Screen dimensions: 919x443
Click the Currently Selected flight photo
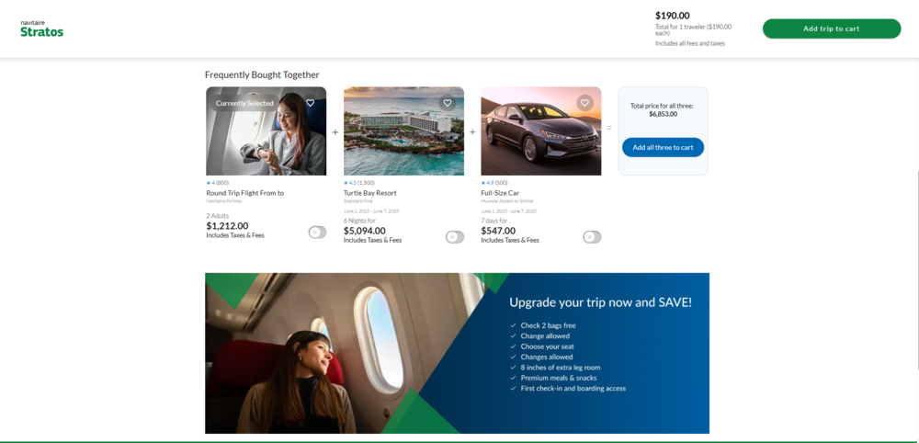click(x=267, y=131)
